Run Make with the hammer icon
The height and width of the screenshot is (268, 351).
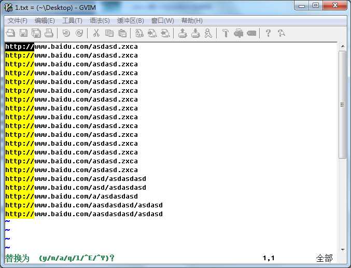[226, 33]
